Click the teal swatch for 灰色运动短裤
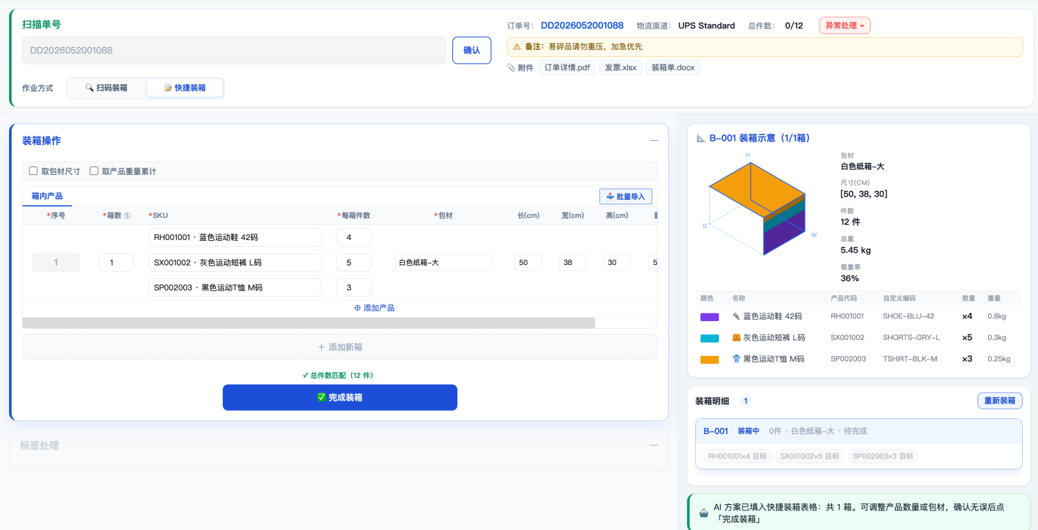Screen dimensions: 1038x530 709,338
